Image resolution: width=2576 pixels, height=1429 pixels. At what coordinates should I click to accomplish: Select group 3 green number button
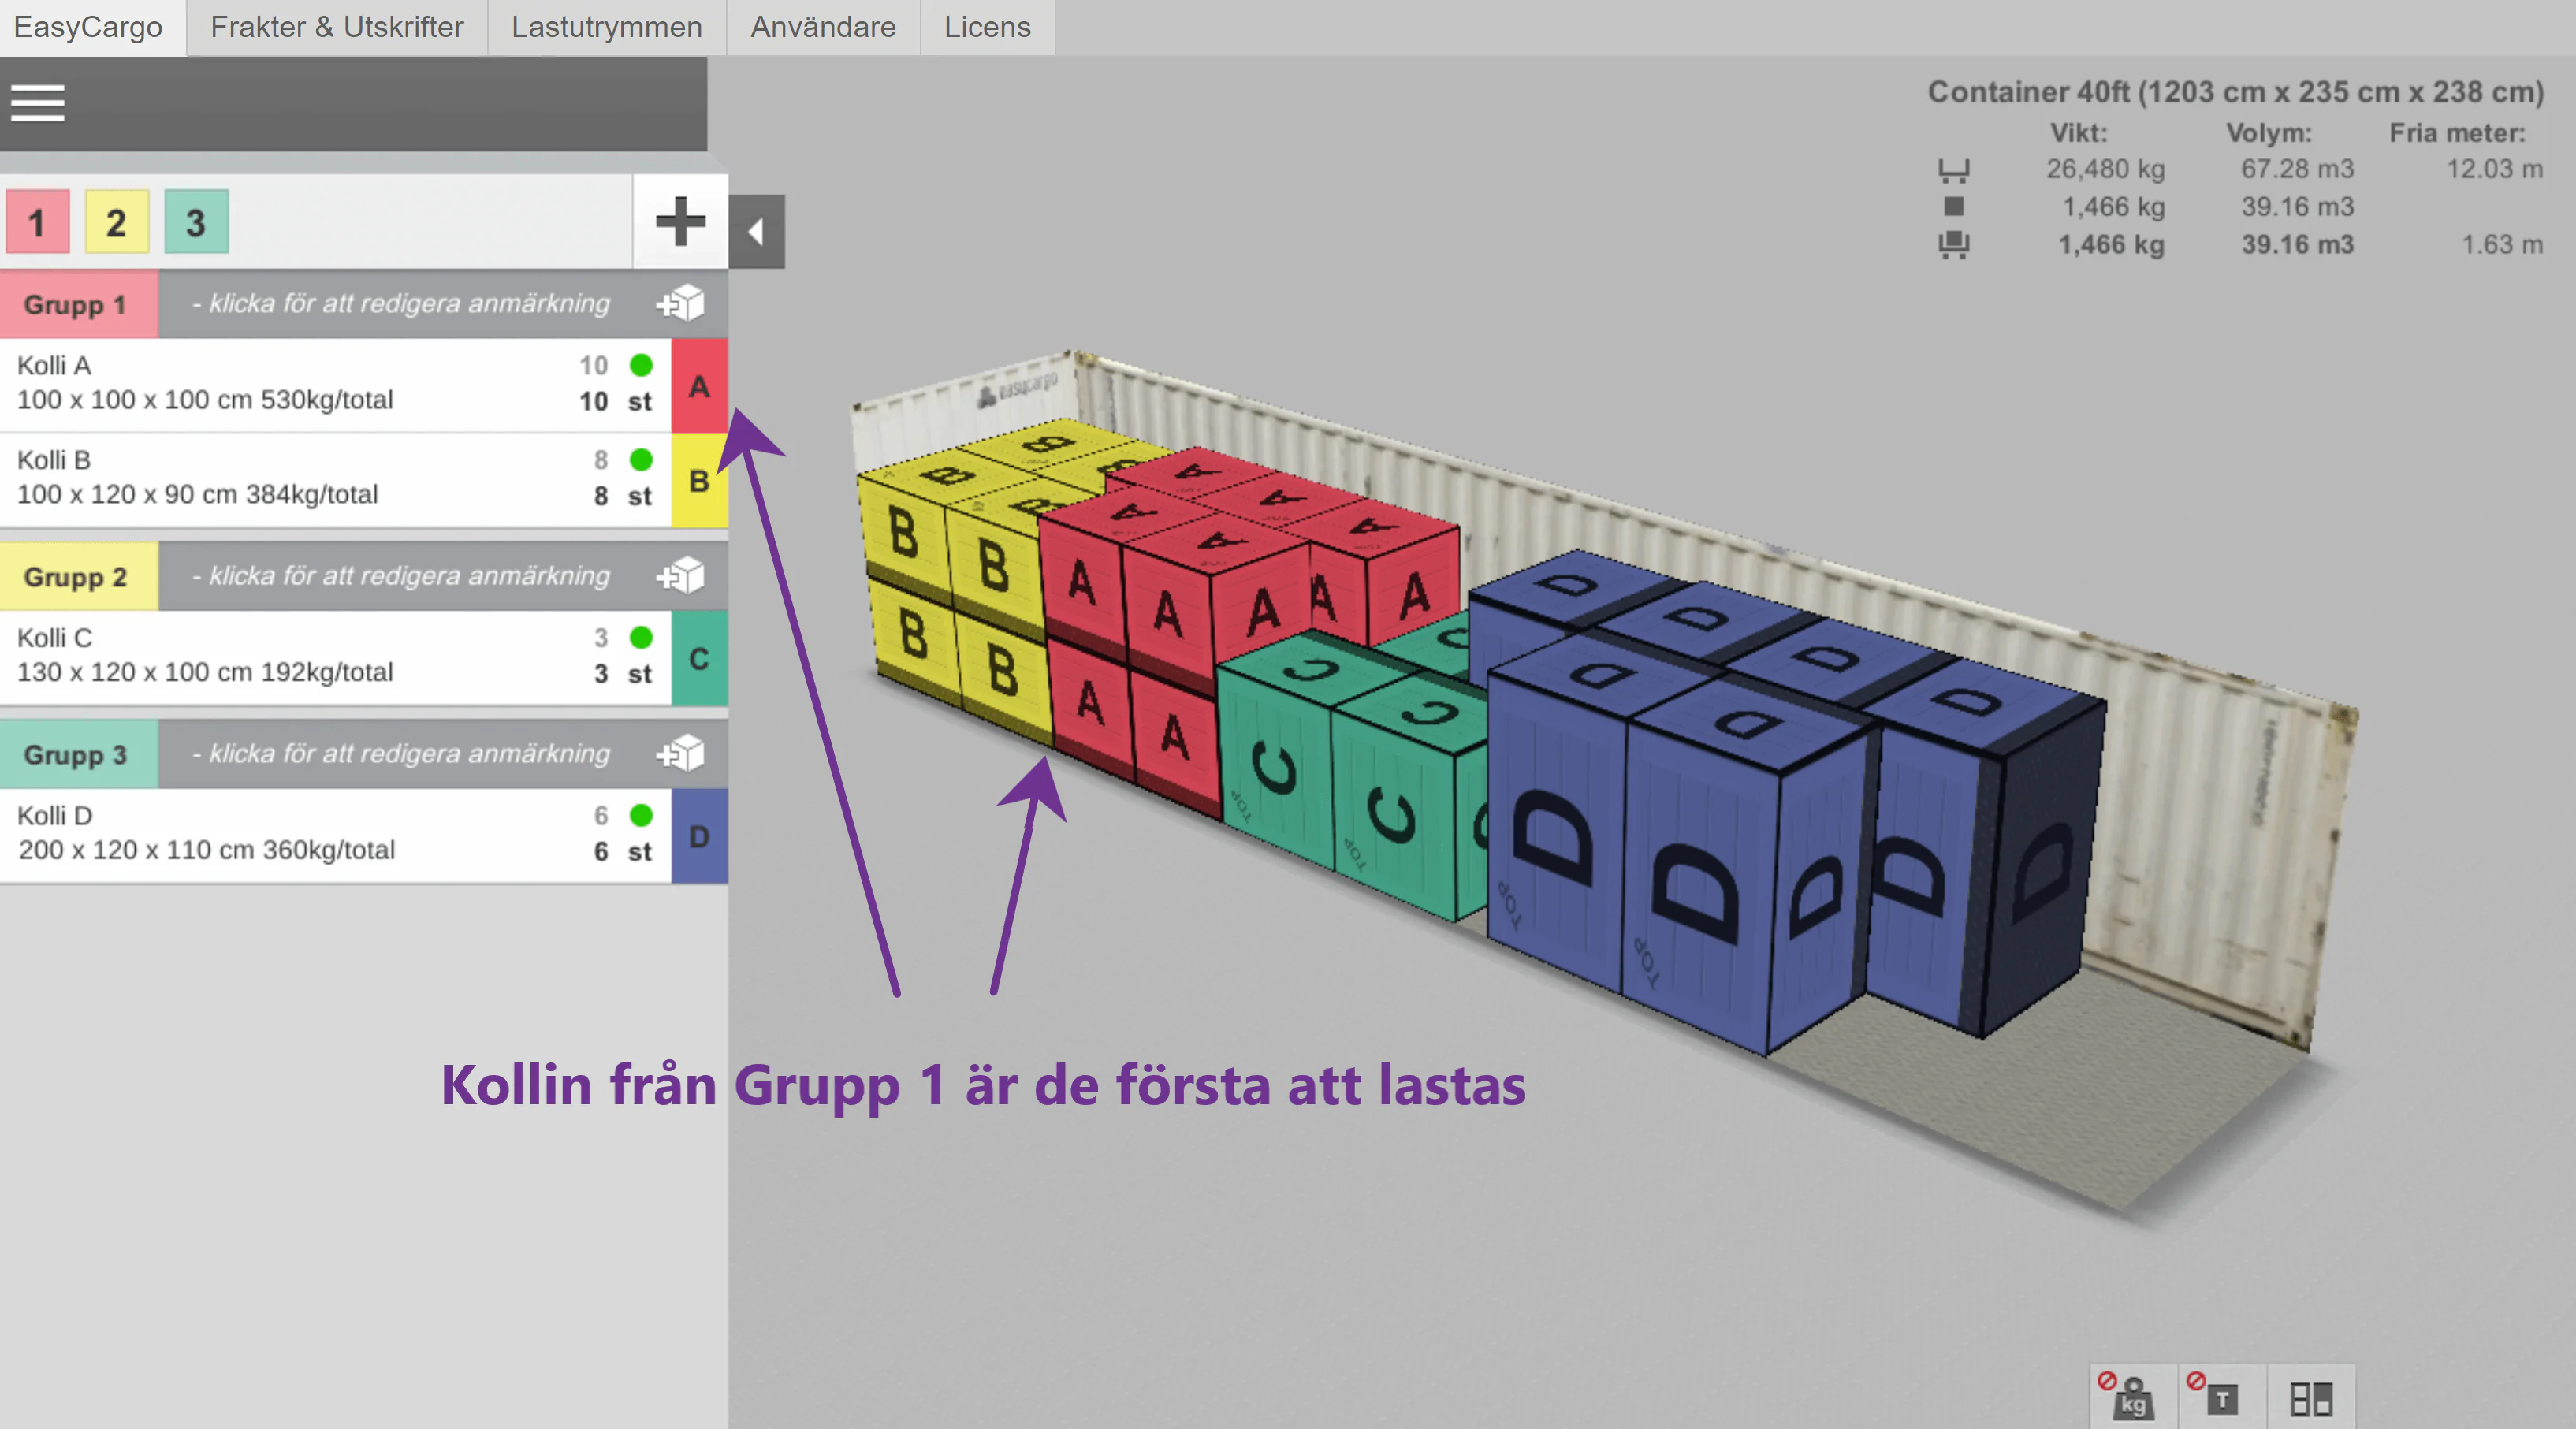point(196,222)
